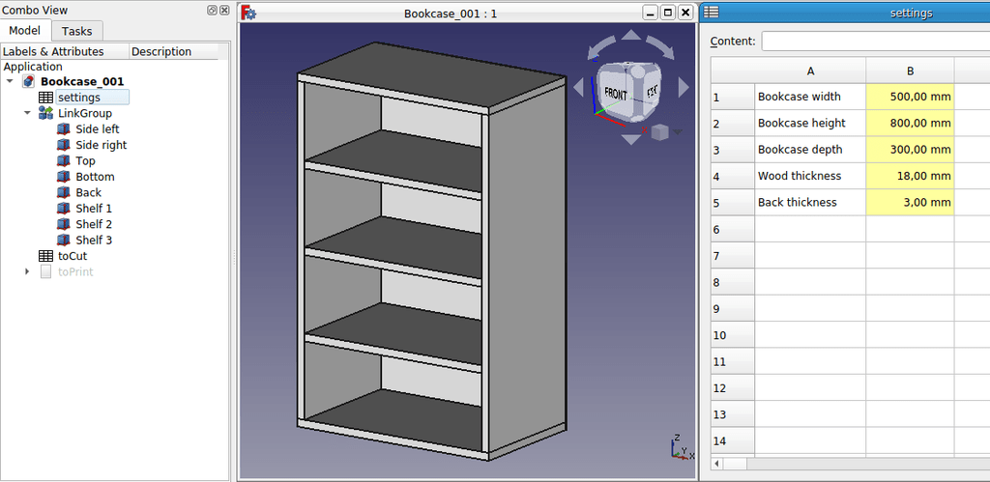Select the 'Bookcase height' cell
This screenshot has width=990, height=482.
[810, 124]
